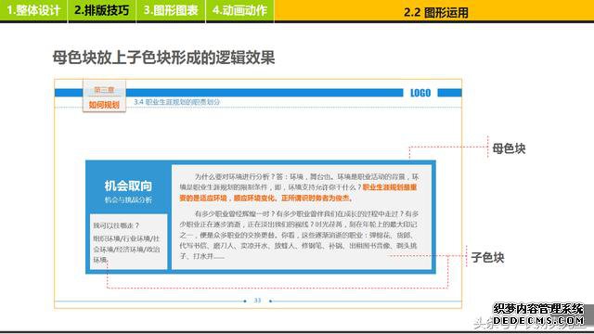Click the LOGO text in blue bar

[420, 93]
